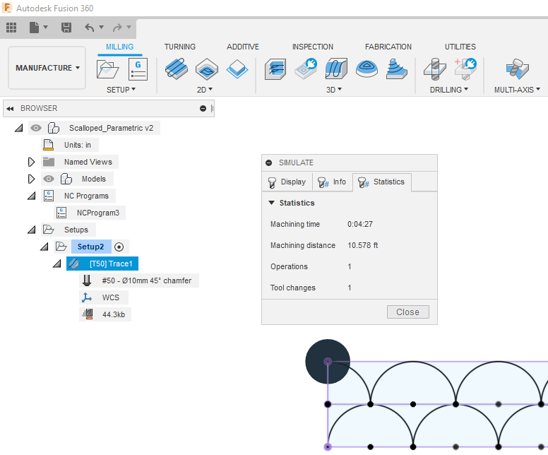Hide the Scalloped_Parametric v2 component via eye icon
Image resolution: width=548 pixels, height=455 pixels.
35,128
